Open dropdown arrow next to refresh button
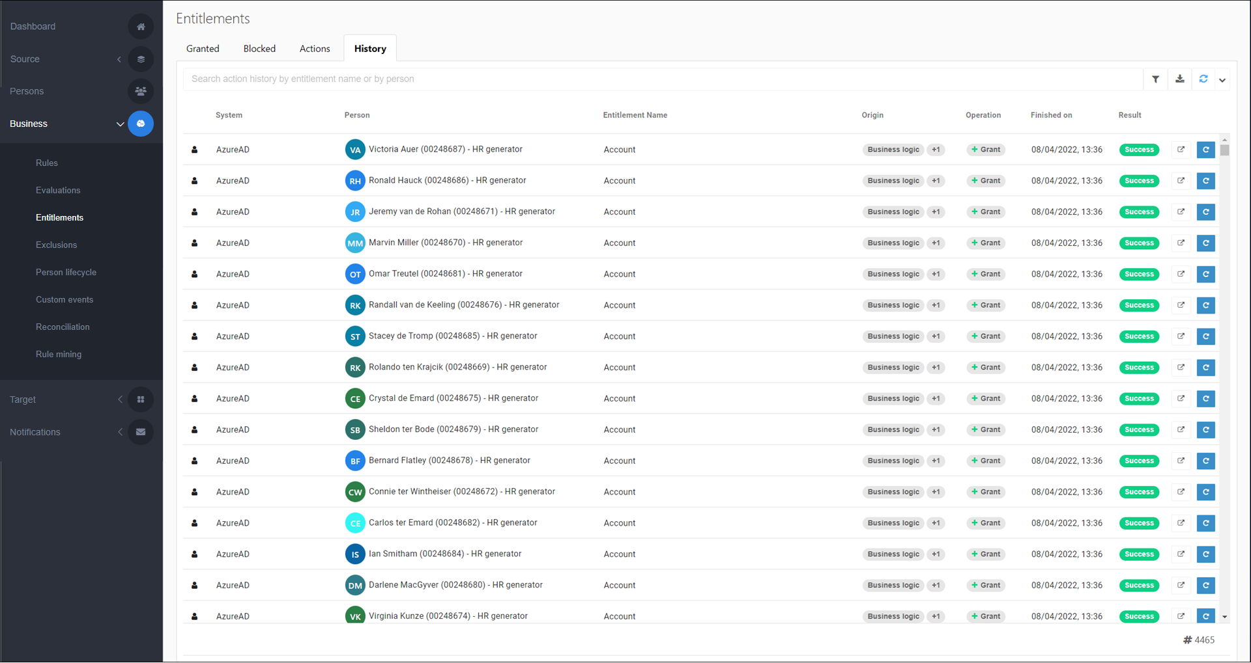Viewport: 1251px width, 663px height. tap(1222, 80)
